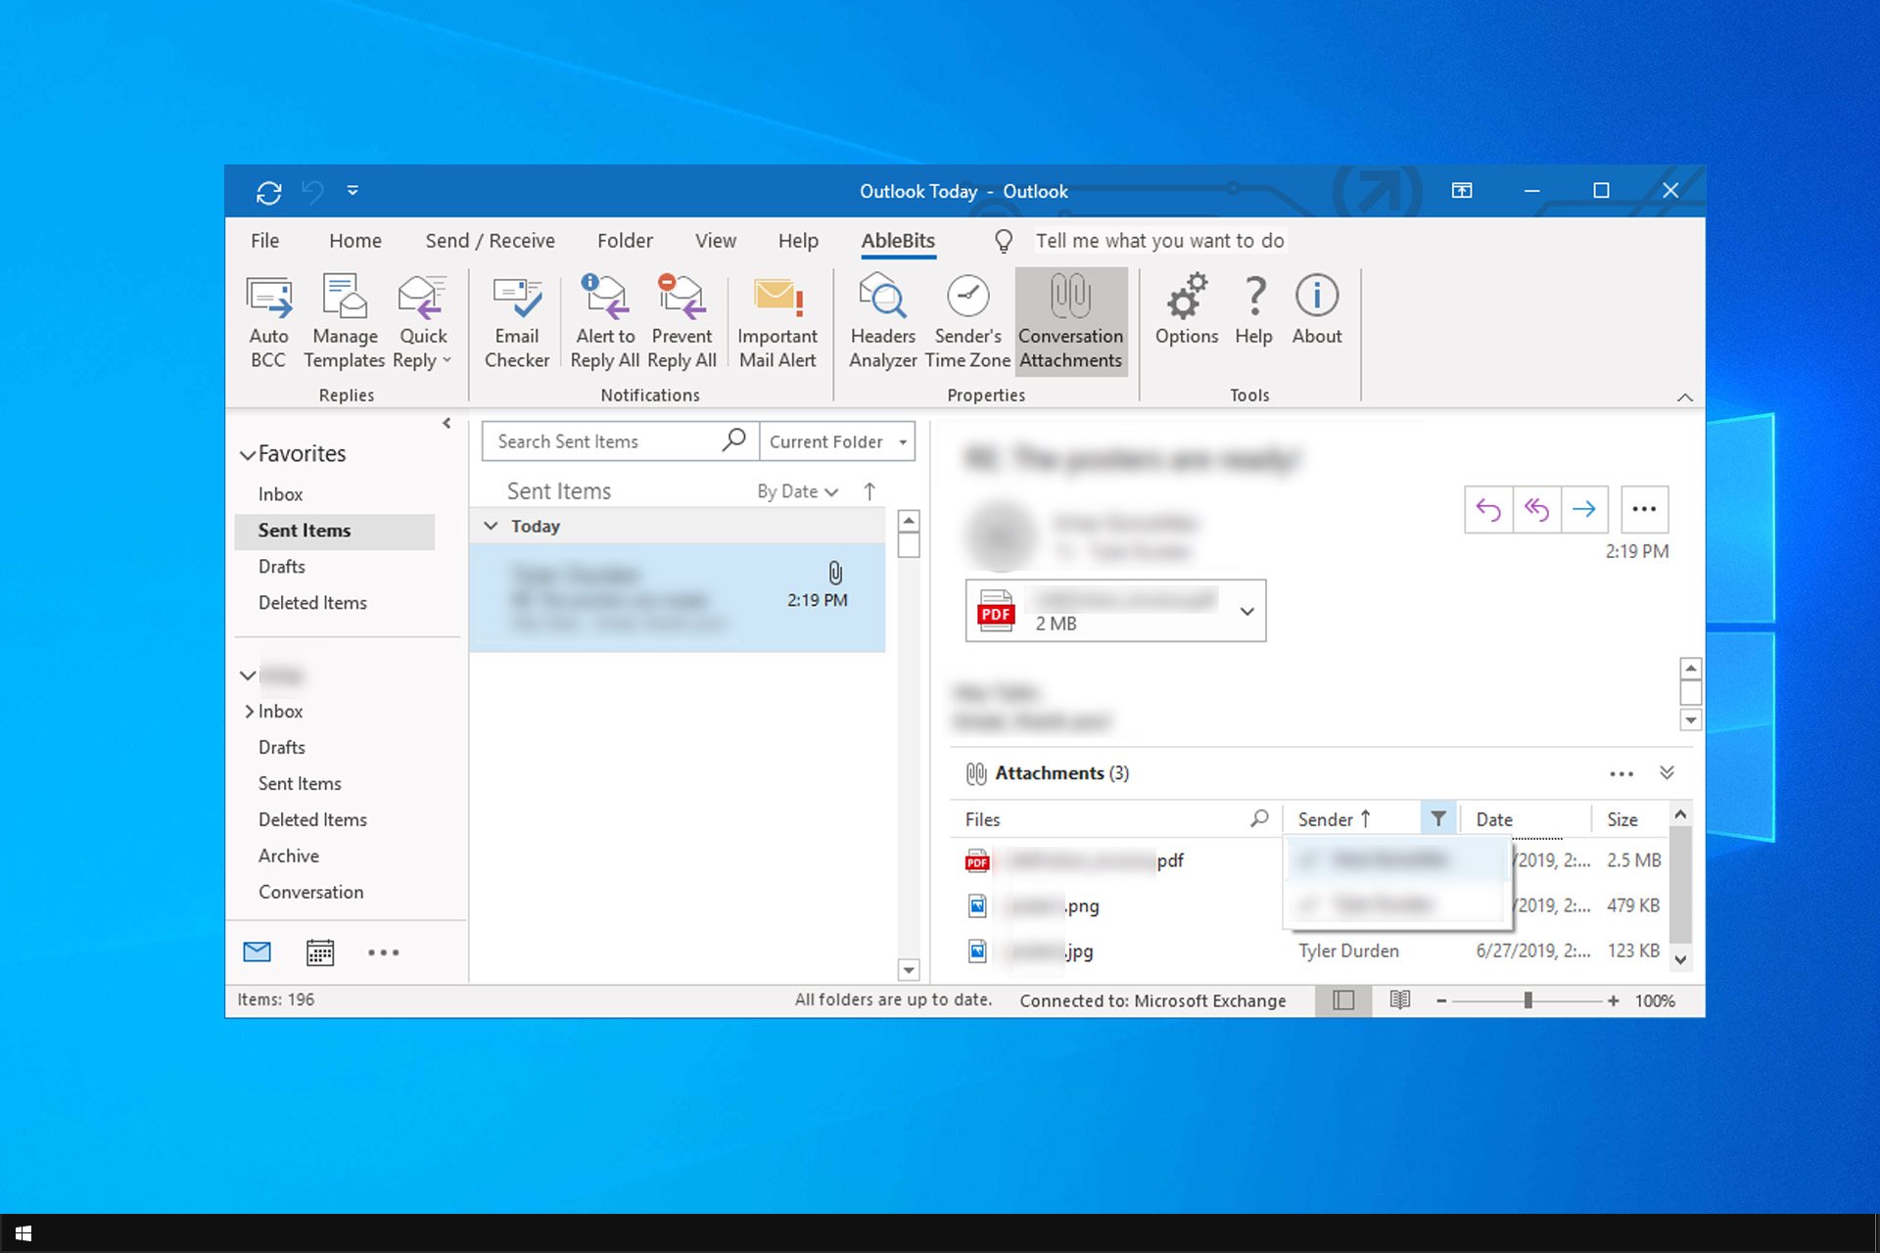Switch to the Help ribbon tab

tap(798, 241)
